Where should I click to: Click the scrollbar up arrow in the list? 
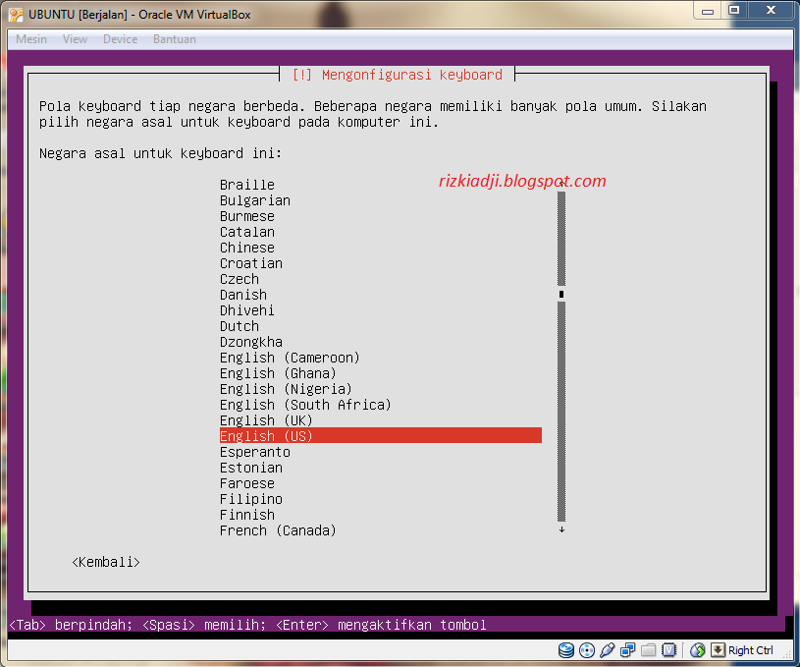(x=561, y=184)
